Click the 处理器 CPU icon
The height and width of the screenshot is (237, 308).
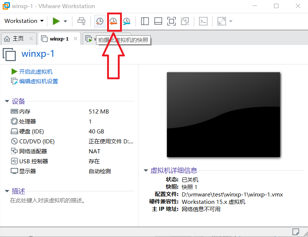14,121
